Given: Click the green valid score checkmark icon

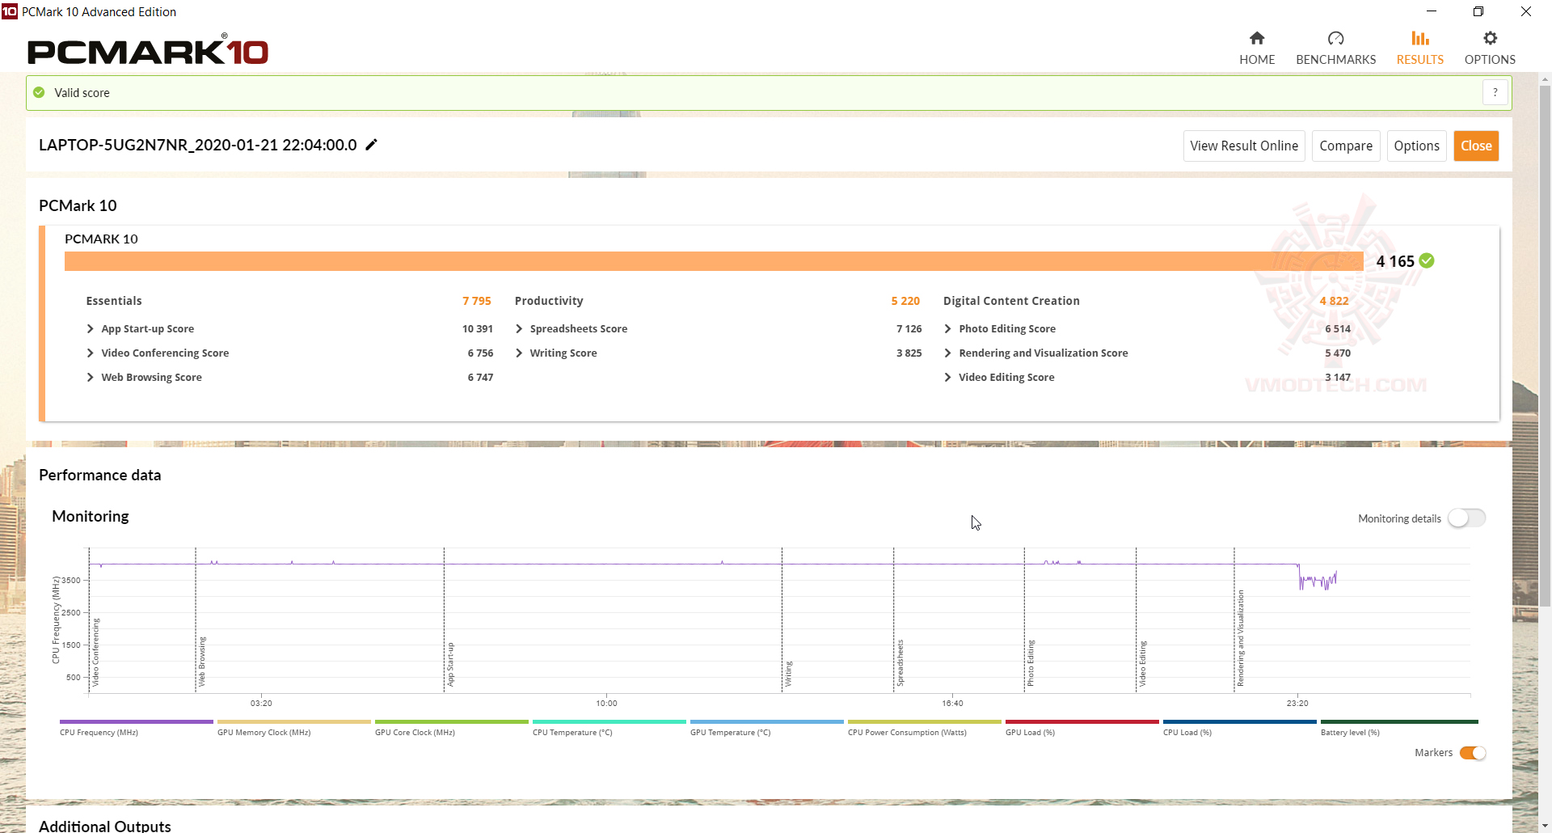Looking at the screenshot, I should [x=39, y=93].
